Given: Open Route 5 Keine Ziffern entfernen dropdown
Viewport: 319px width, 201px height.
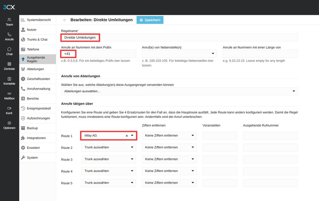Looking at the screenshot, I should pyautogui.click(x=169, y=183).
